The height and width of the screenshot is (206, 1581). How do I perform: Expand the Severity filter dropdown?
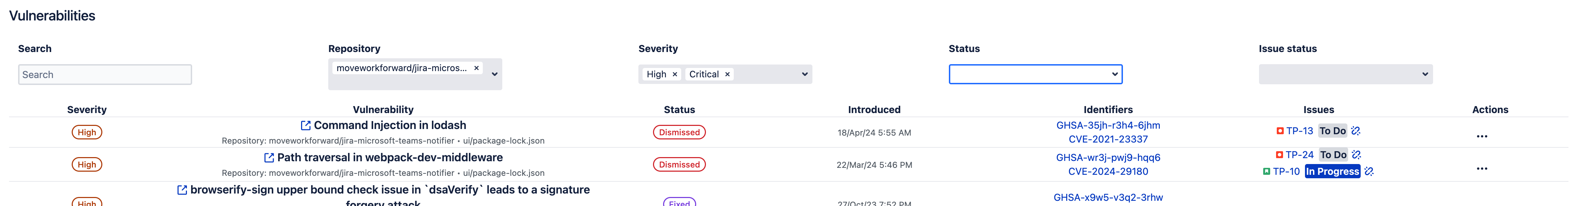pyautogui.click(x=804, y=75)
